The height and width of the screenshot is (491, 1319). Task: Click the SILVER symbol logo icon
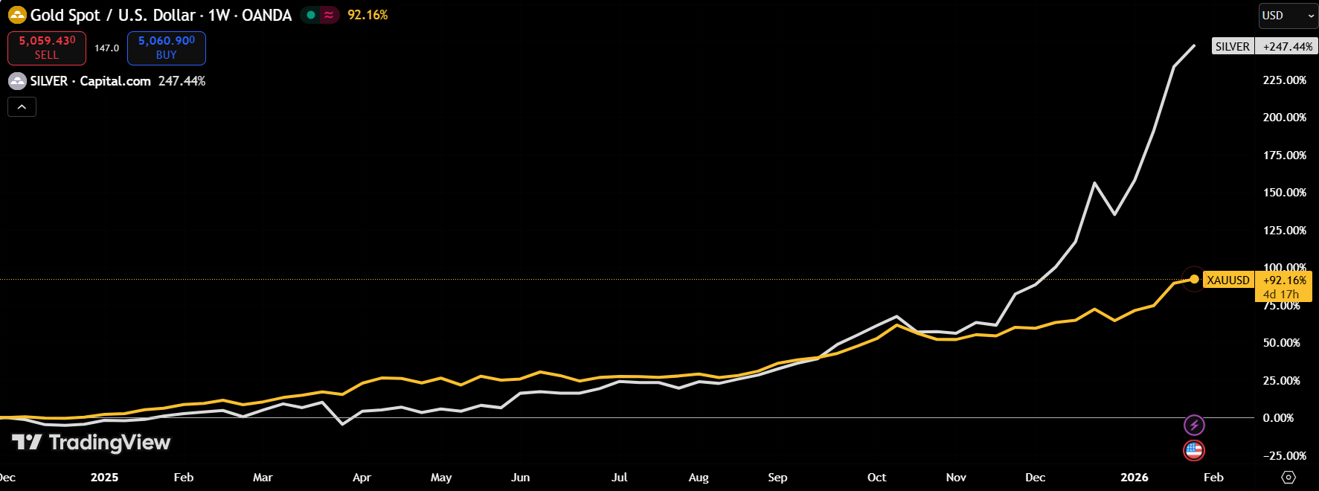pyautogui.click(x=17, y=81)
